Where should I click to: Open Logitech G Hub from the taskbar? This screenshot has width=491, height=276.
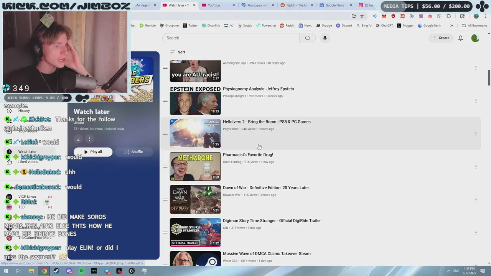[132, 271]
